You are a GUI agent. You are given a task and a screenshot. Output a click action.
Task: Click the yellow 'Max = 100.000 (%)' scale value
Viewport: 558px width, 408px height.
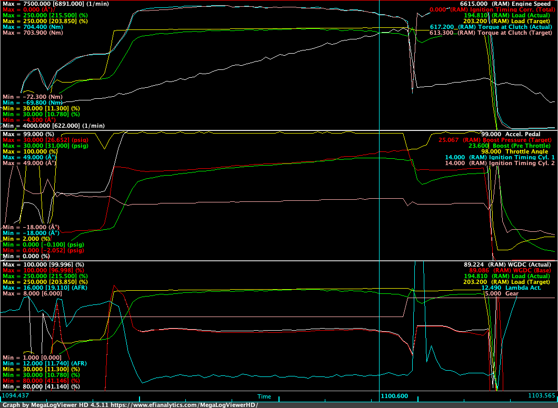tap(30, 152)
